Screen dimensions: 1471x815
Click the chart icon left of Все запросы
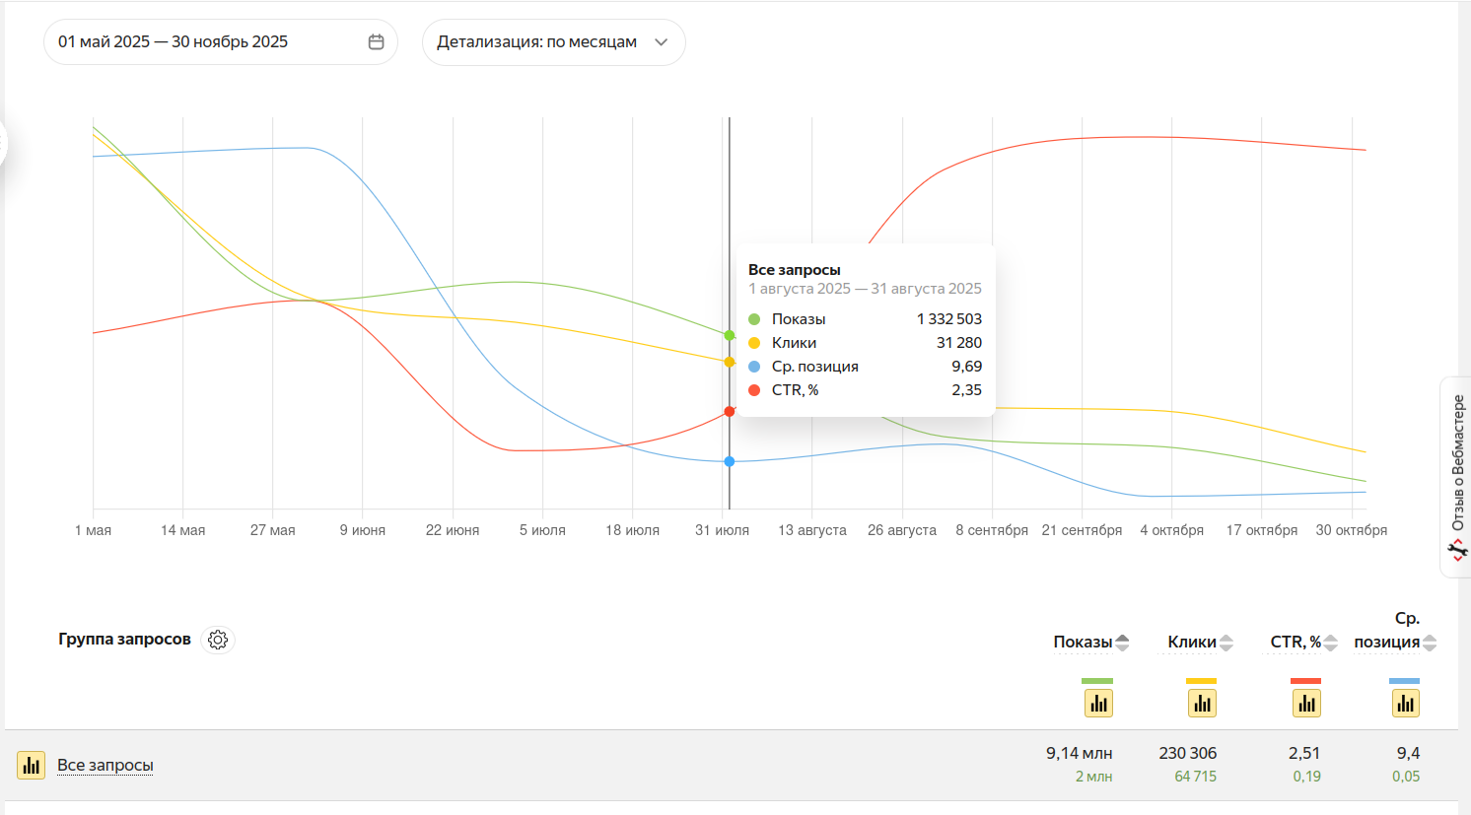[x=32, y=765]
